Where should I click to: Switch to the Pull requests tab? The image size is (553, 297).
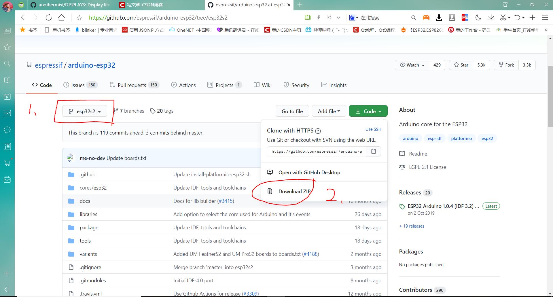point(135,85)
